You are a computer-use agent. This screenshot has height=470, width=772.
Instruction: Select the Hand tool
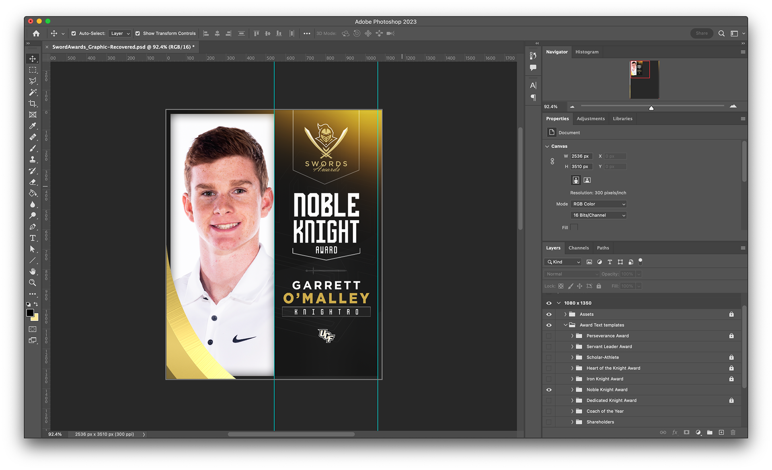(33, 271)
